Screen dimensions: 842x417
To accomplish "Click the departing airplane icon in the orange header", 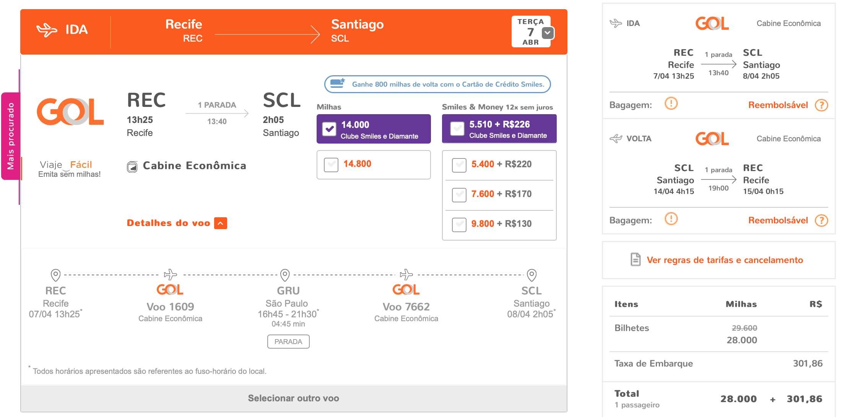I will 47,30.
